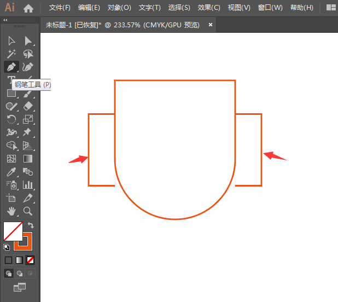The image size is (338, 302).
Task: Select the Curvature tool
Action: click(28, 67)
